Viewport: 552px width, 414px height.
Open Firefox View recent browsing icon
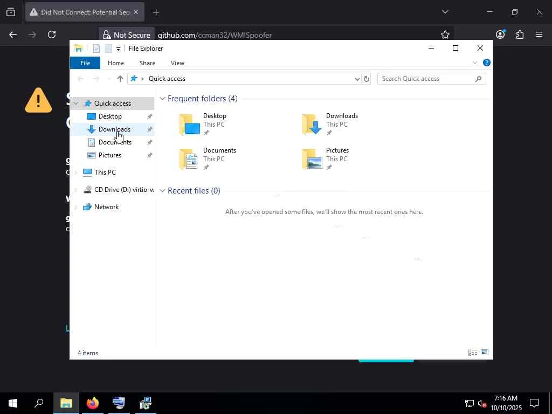pyautogui.click(x=11, y=12)
